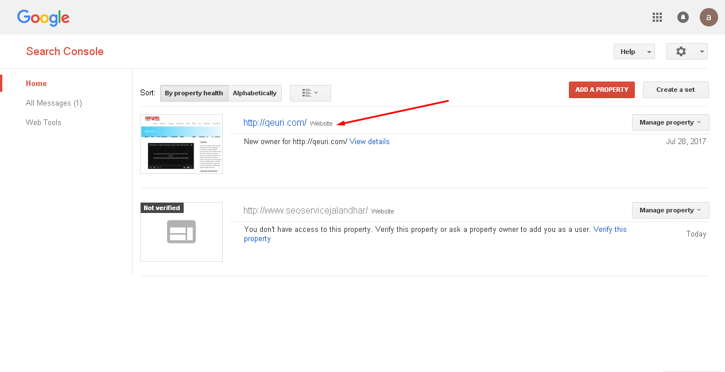Image resolution: width=725 pixels, height=372 pixels.
Task: Open the settings gear menu
Action: (x=687, y=52)
